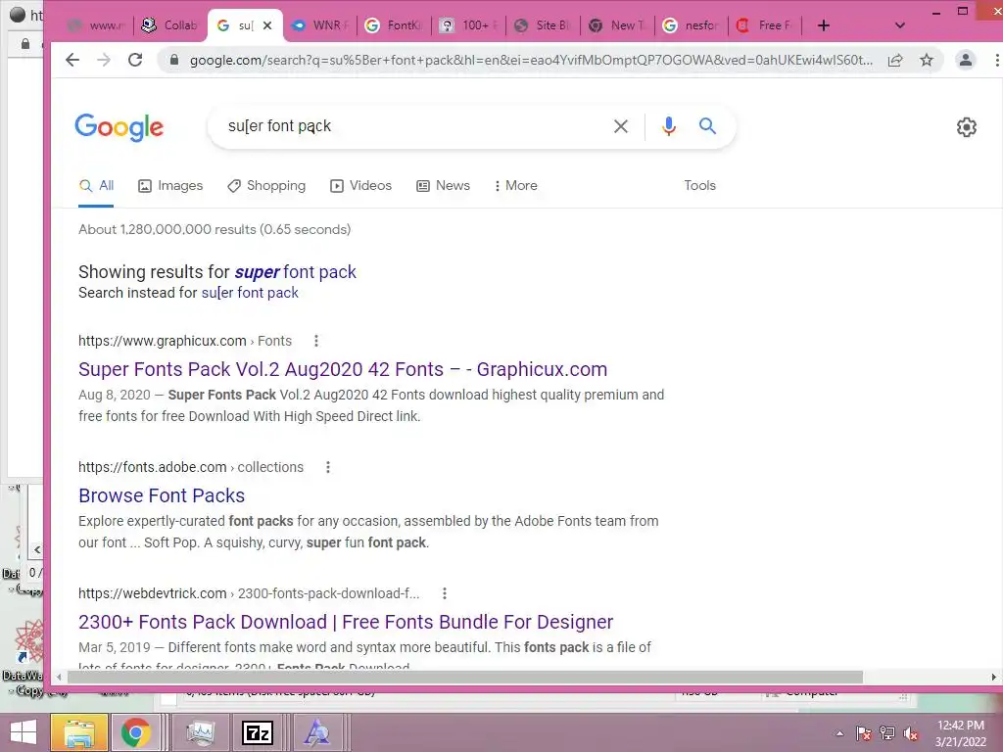Open Super Fonts Pack Vol.2 result
Image resolution: width=1003 pixels, height=752 pixels.
pos(343,369)
